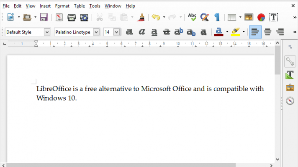Open sidebar Properties wrench icon

coord(290,61)
